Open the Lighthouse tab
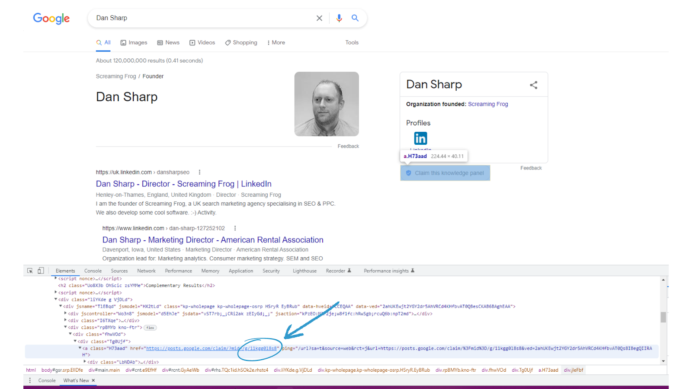The width and height of the screenshot is (692, 389). (304, 271)
